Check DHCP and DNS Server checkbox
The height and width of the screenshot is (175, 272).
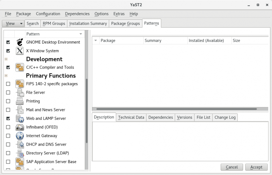click(x=8, y=144)
